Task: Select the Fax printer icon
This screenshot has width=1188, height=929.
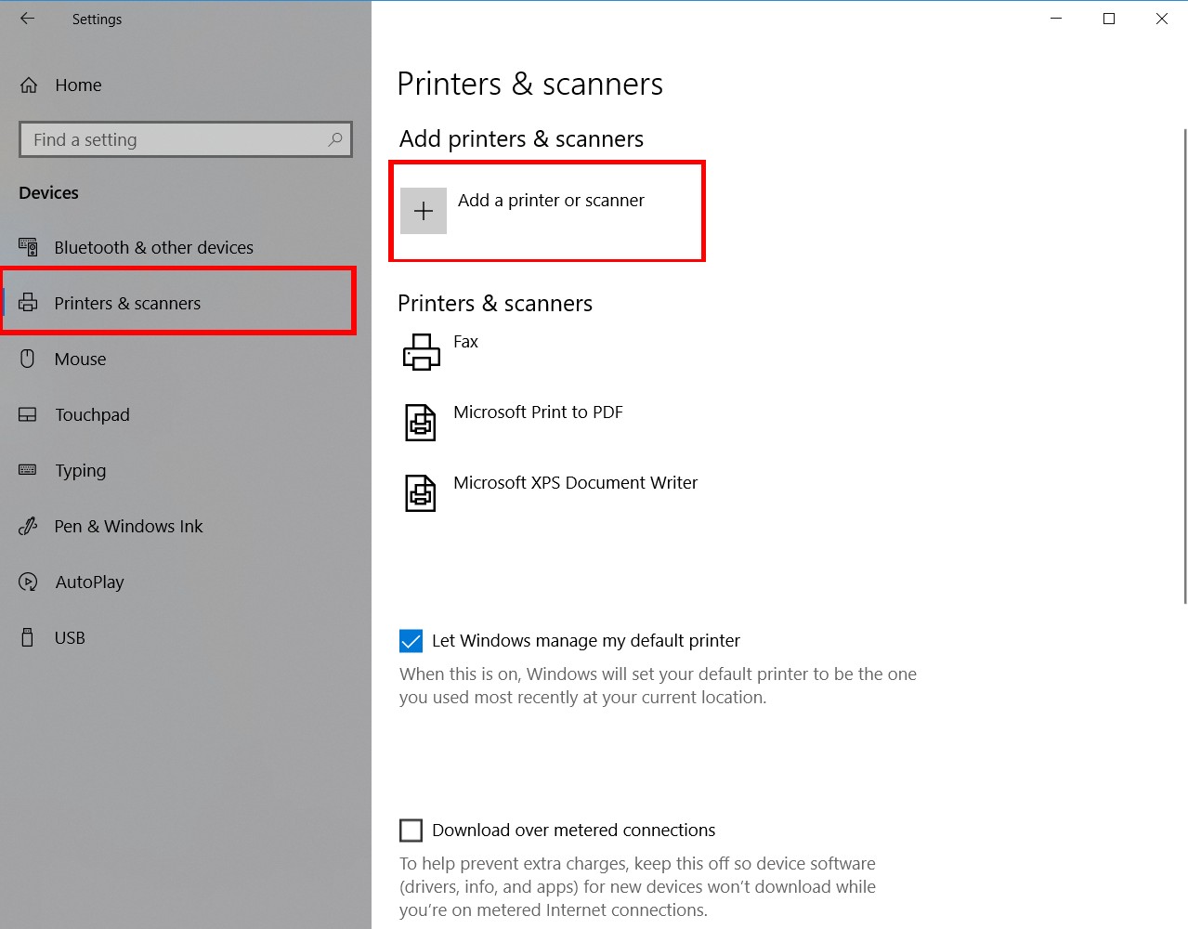Action: [x=421, y=352]
